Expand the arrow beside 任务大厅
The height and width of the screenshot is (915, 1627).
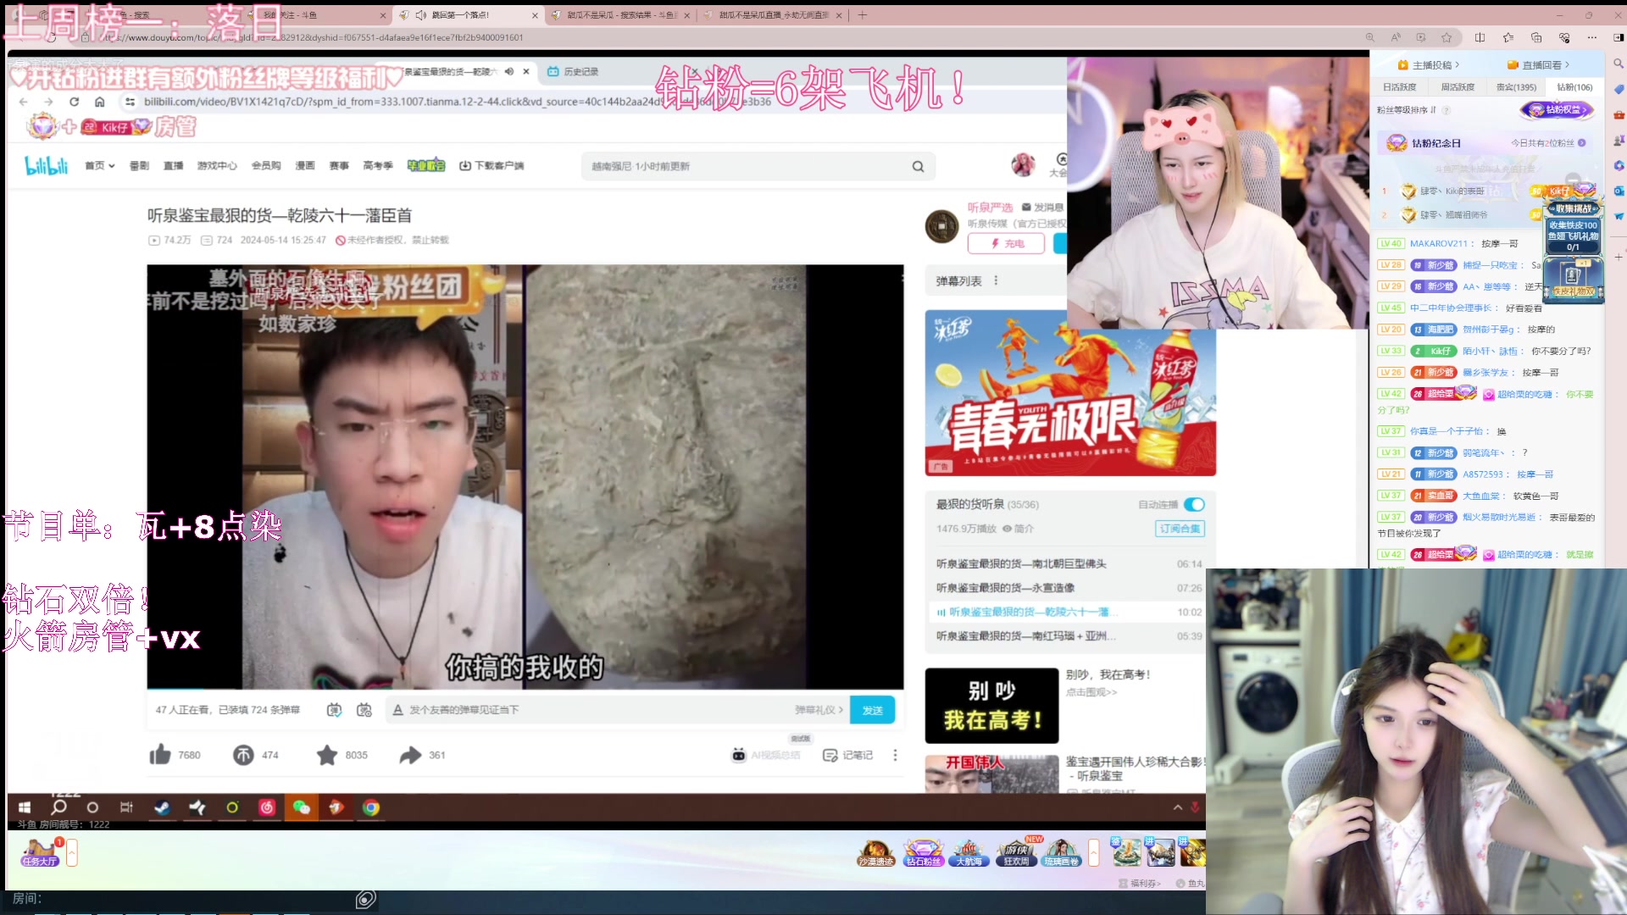72,852
